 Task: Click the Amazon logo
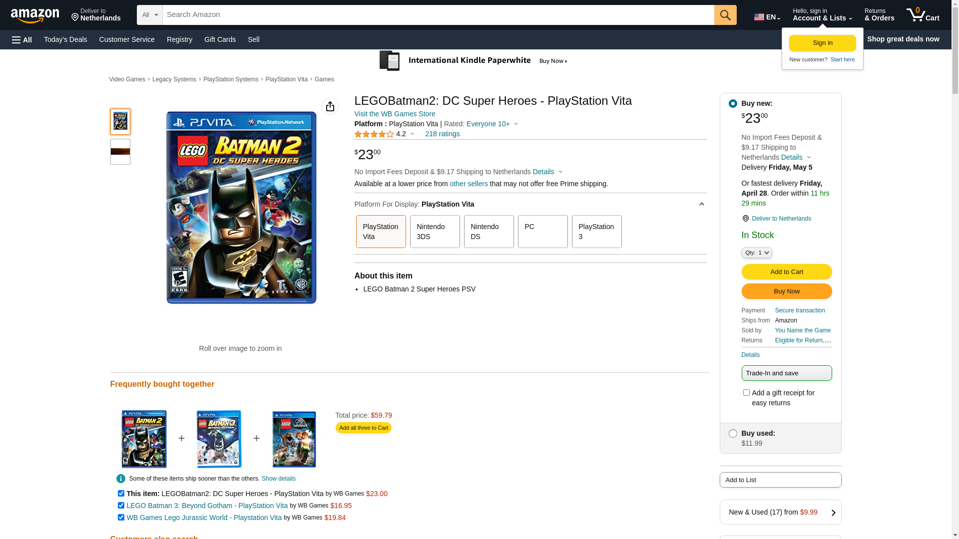click(x=35, y=15)
